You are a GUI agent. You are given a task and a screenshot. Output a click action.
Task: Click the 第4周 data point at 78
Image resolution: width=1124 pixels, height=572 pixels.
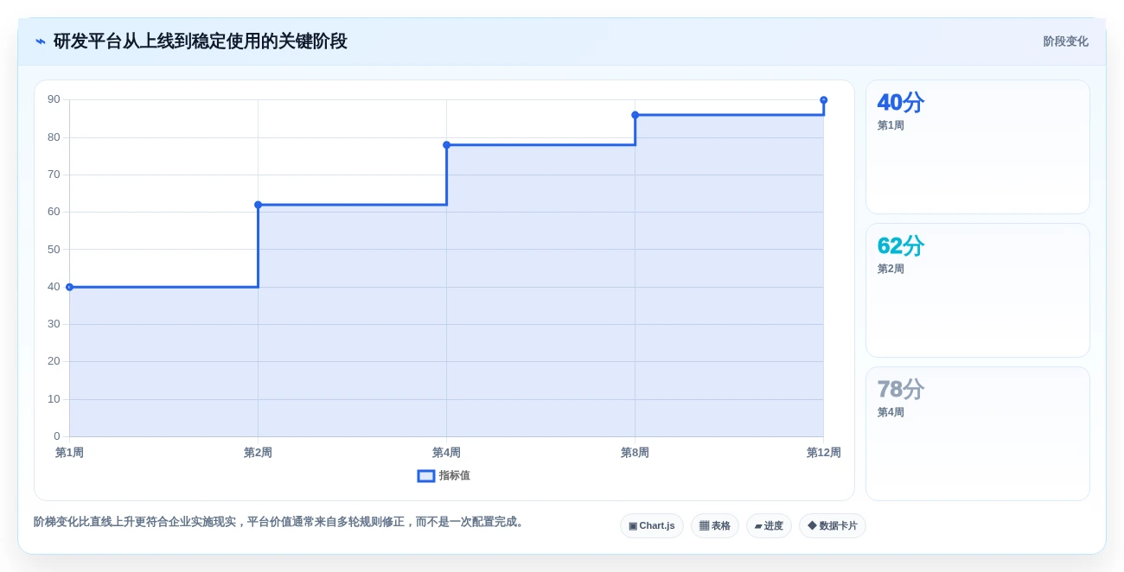(x=446, y=145)
